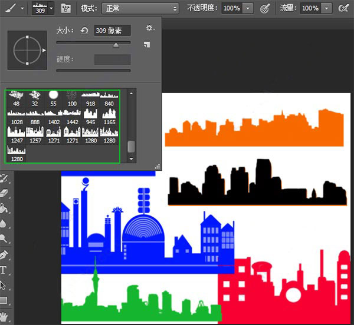Expand the flow 100% dropdown arrow
This screenshot has height=325, width=354.
click(326, 8)
